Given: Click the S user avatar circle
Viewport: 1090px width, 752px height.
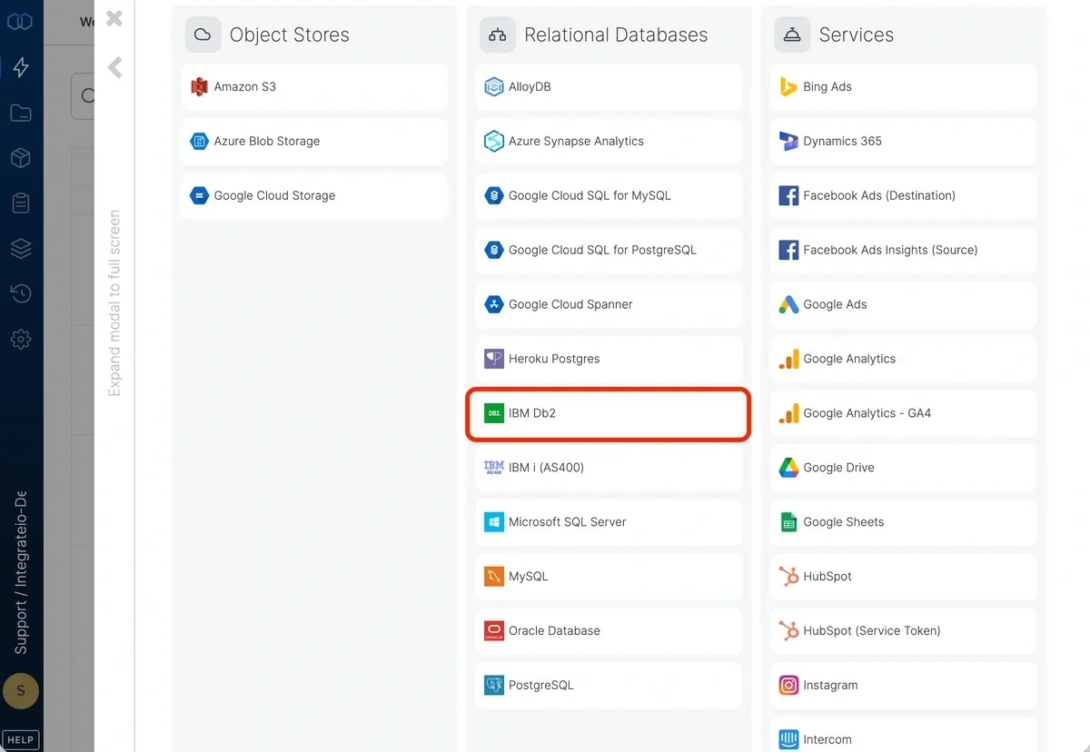Looking at the screenshot, I should click(x=20, y=691).
